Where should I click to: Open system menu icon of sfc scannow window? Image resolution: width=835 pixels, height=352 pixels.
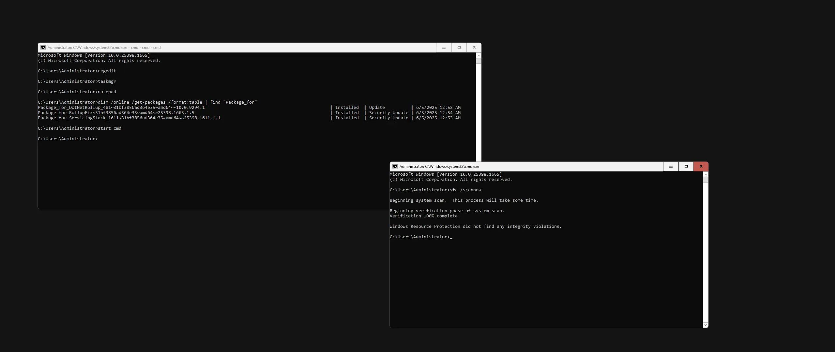[x=395, y=167]
